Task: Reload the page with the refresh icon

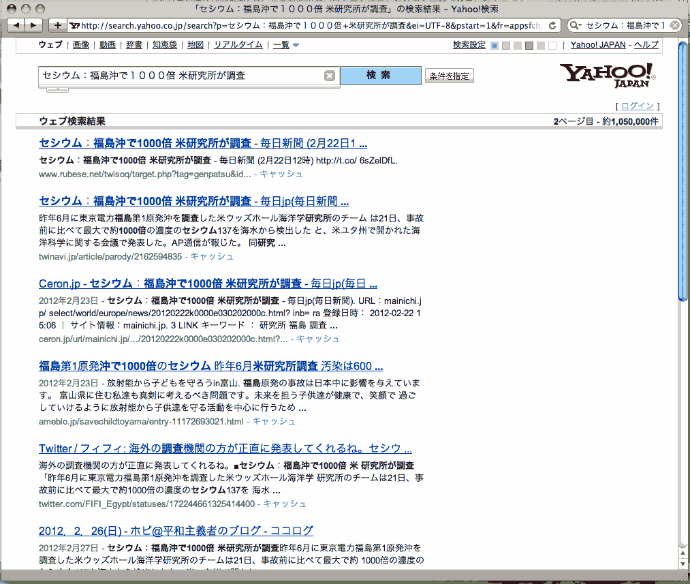Action: [552, 25]
